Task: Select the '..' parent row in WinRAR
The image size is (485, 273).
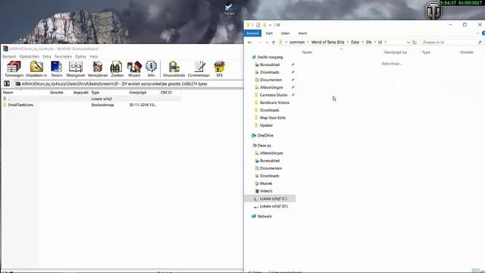Action: [91, 99]
